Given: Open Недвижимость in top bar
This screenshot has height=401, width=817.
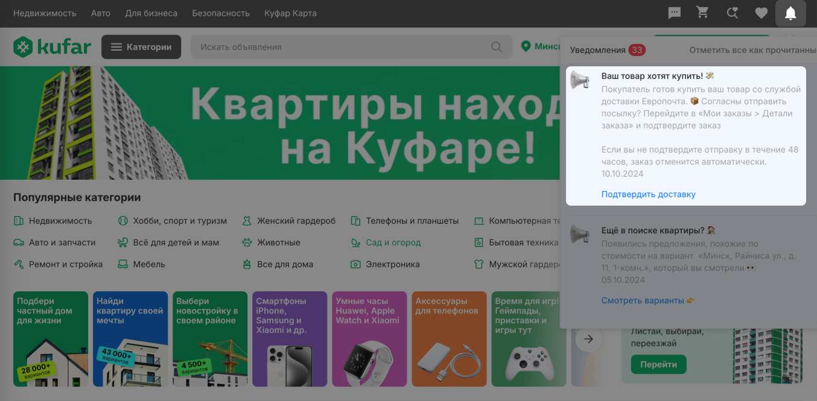Looking at the screenshot, I should tap(45, 13).
